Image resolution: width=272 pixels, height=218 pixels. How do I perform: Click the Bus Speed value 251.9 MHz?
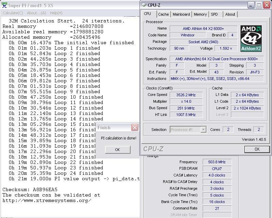click(x=186, y=108)
